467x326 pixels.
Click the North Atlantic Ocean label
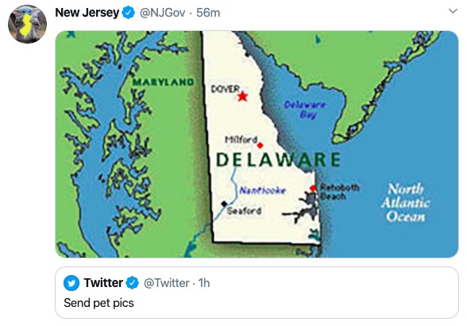pyautogui.click(x=405, y=203)
